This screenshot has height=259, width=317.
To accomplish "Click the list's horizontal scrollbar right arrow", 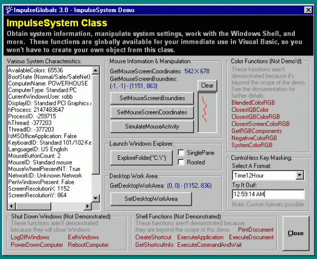I will point(88,206).
